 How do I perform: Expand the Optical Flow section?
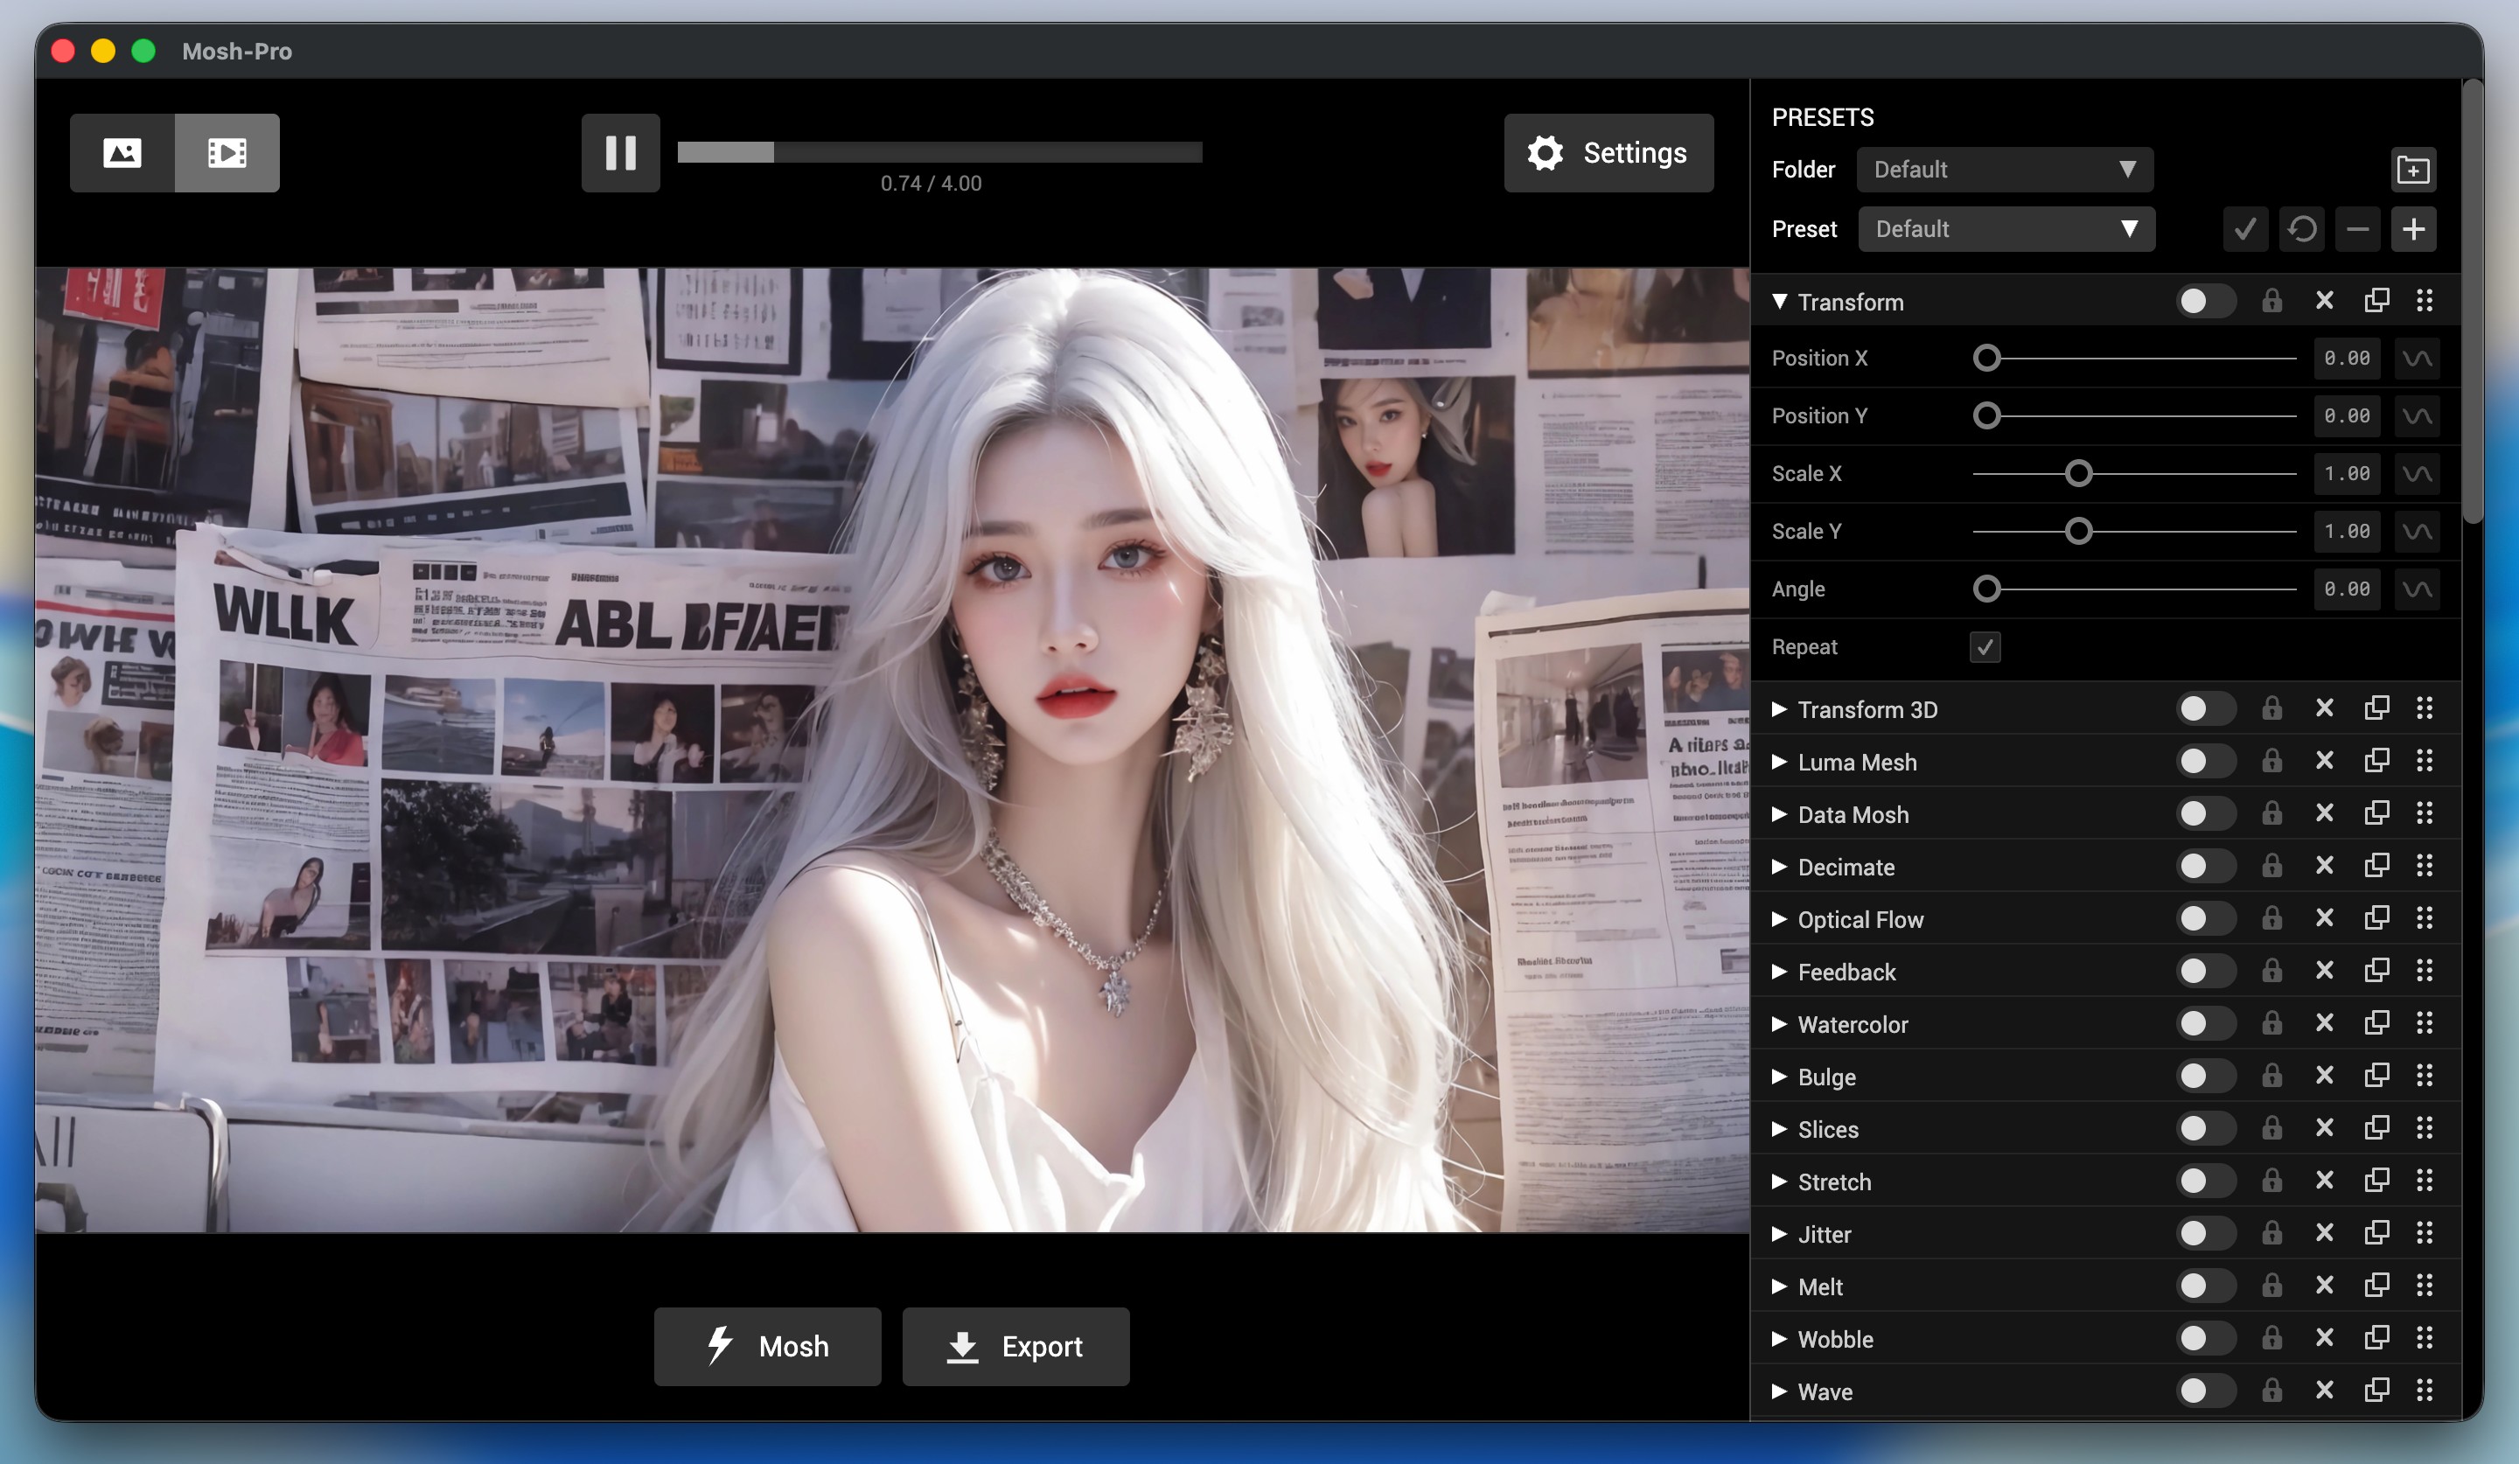pyautogui.click(x=1779, y=919)
